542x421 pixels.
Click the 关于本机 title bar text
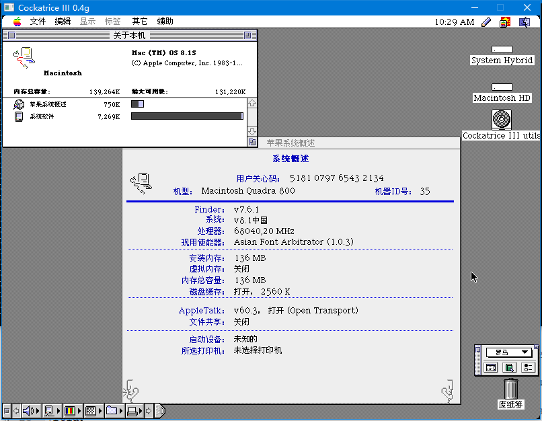click(x=129, y=35)
